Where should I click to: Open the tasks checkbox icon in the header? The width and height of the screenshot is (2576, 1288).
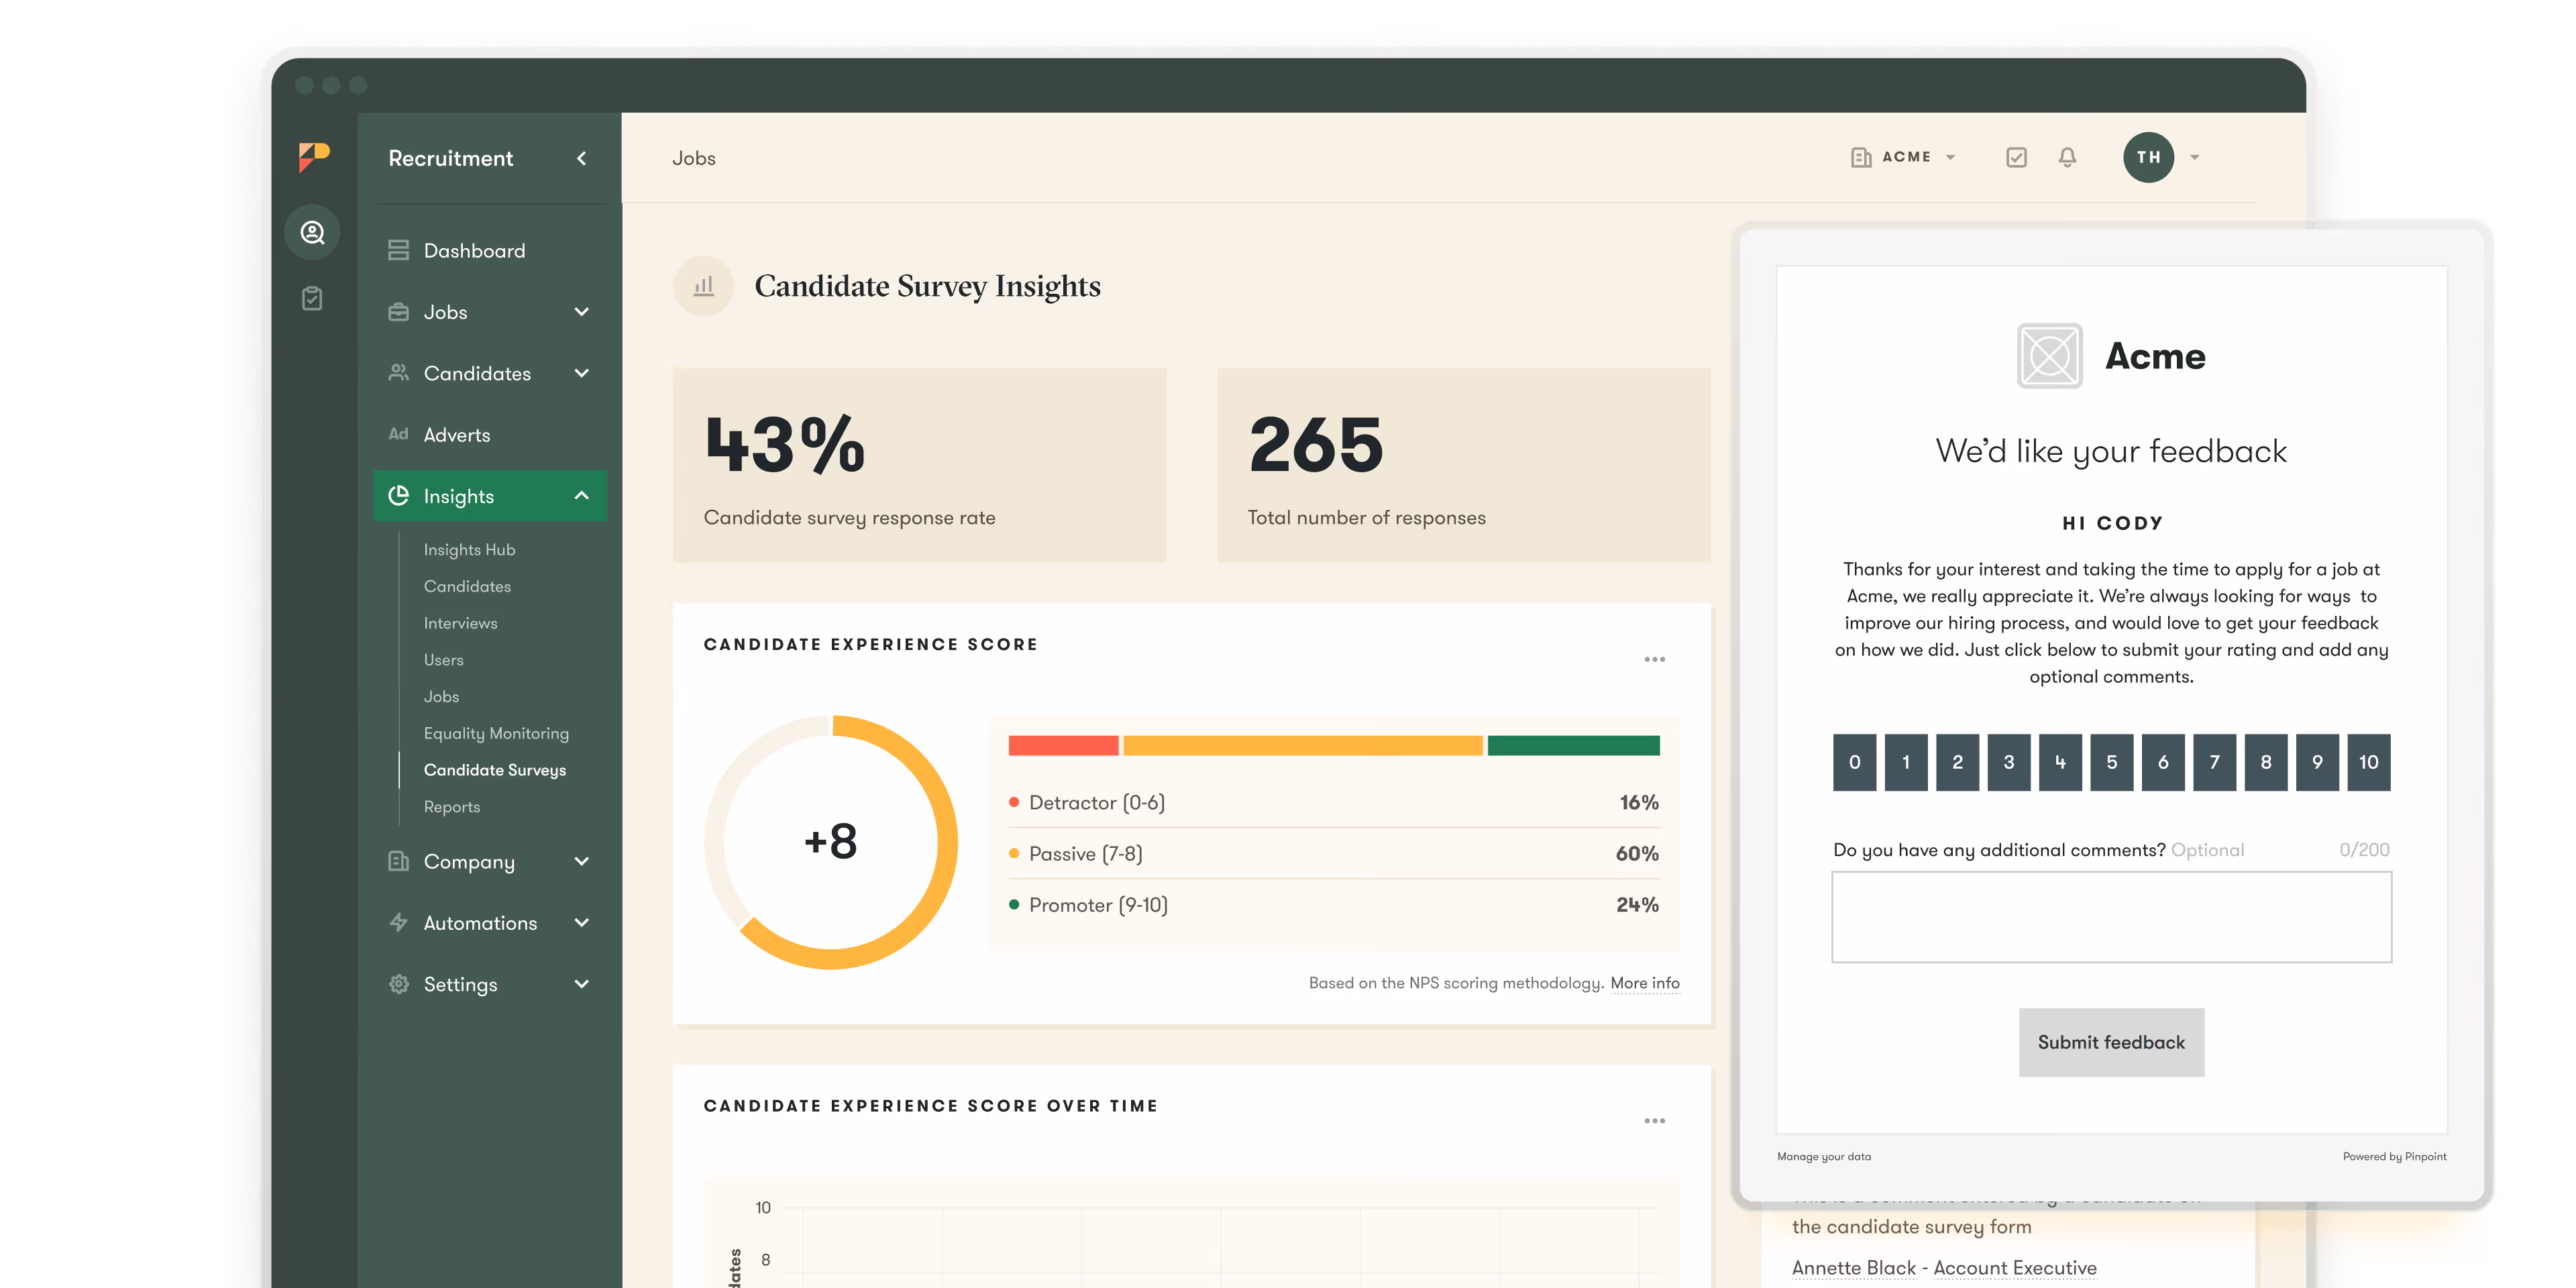pos(2016,157)
